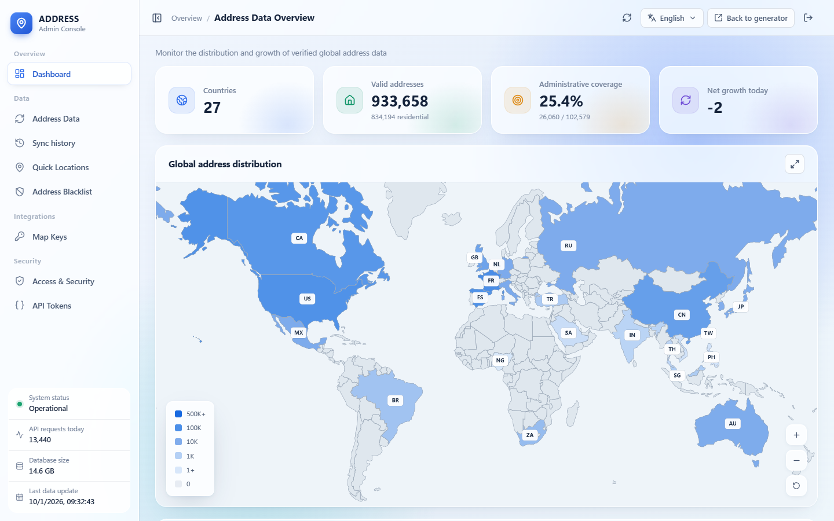Screen dimensions: 834x521
Task: Click the green Operational status dot
Action: tap(20, 404)
